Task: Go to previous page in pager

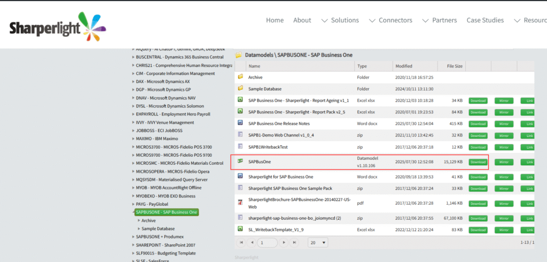Action: (251, 242)
